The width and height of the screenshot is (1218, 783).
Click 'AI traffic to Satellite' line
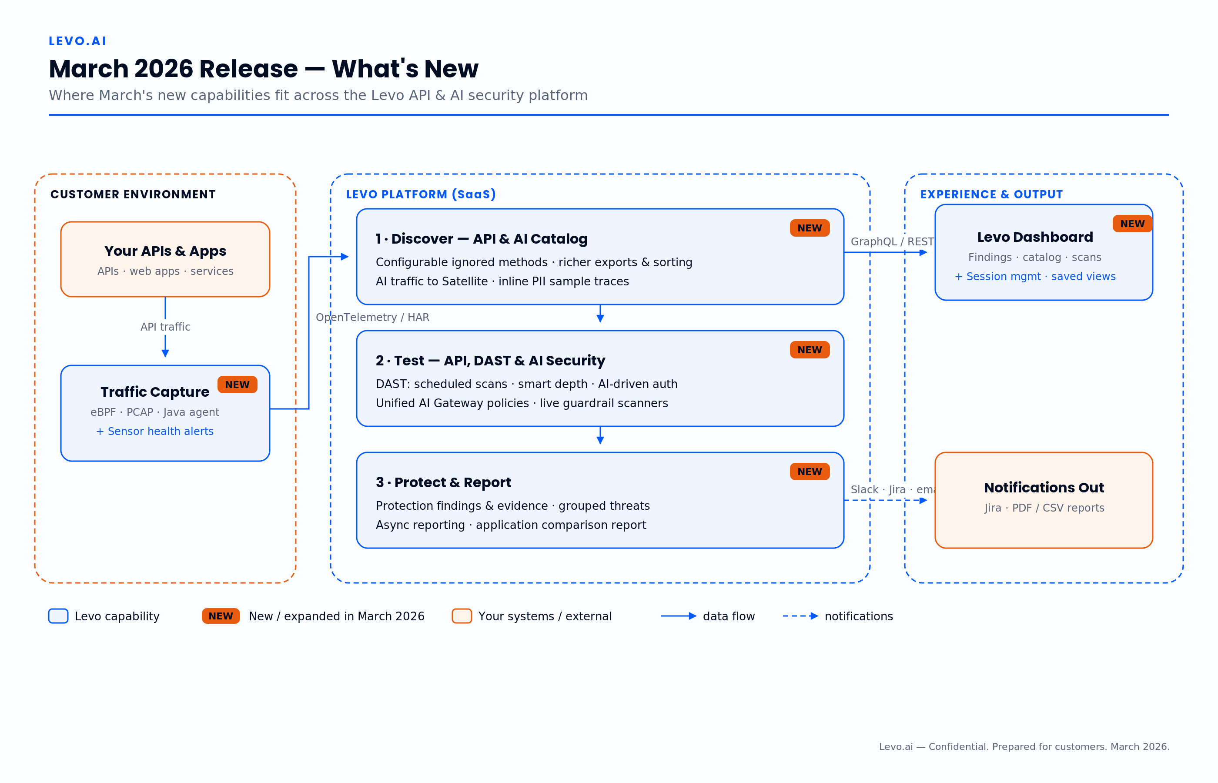coord(502,282)
